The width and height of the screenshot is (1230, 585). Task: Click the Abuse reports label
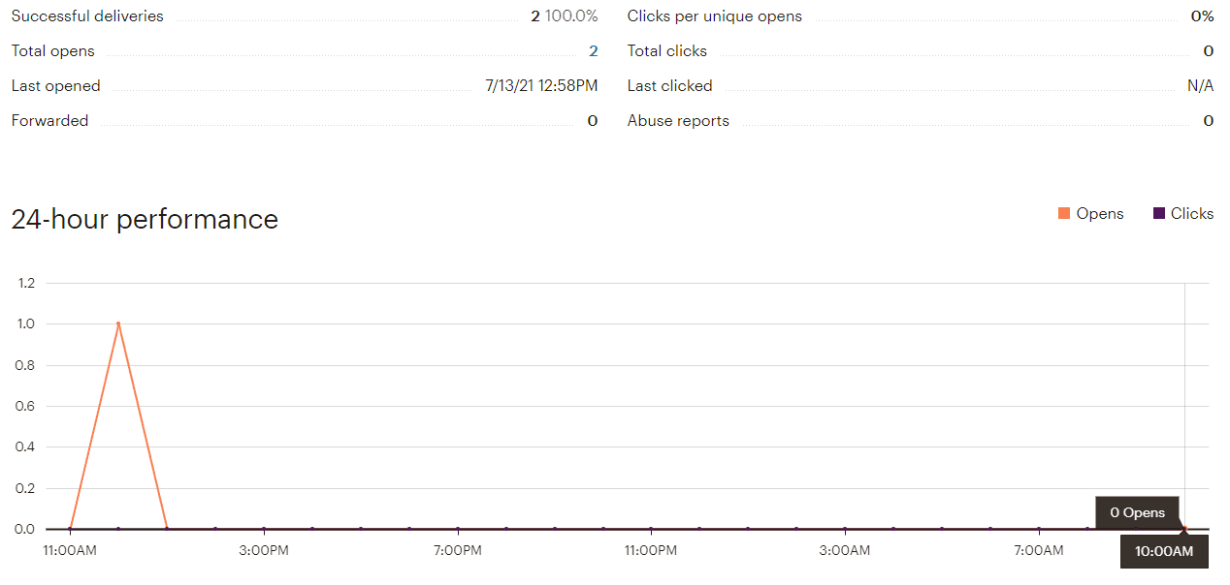678,121
